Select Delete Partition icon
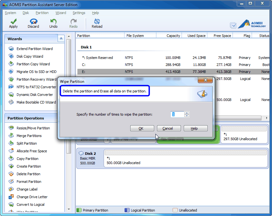Image resolution: width=272 pixels, height=216 pixels. click(x=11, y=174)
